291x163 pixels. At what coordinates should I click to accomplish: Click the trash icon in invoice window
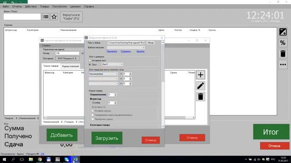click(201, 96)
